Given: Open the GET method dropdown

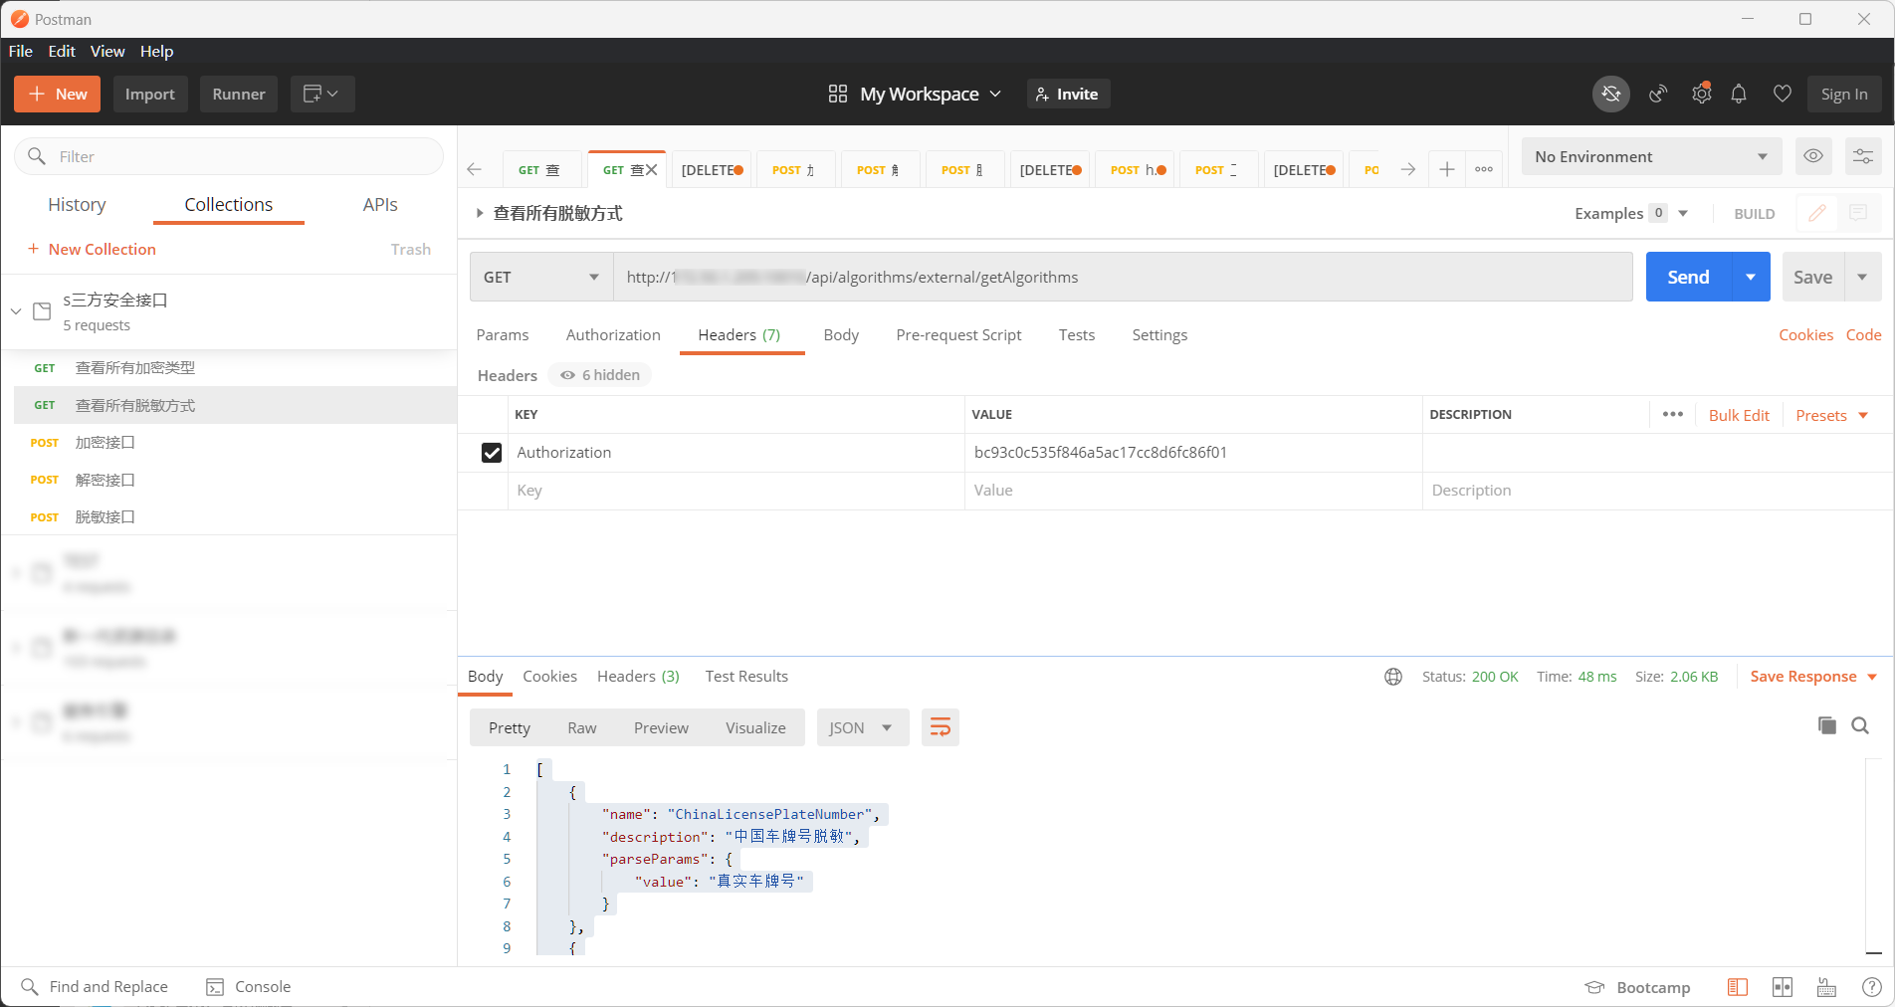Looking at the screenshot, I should coord(540,278).
